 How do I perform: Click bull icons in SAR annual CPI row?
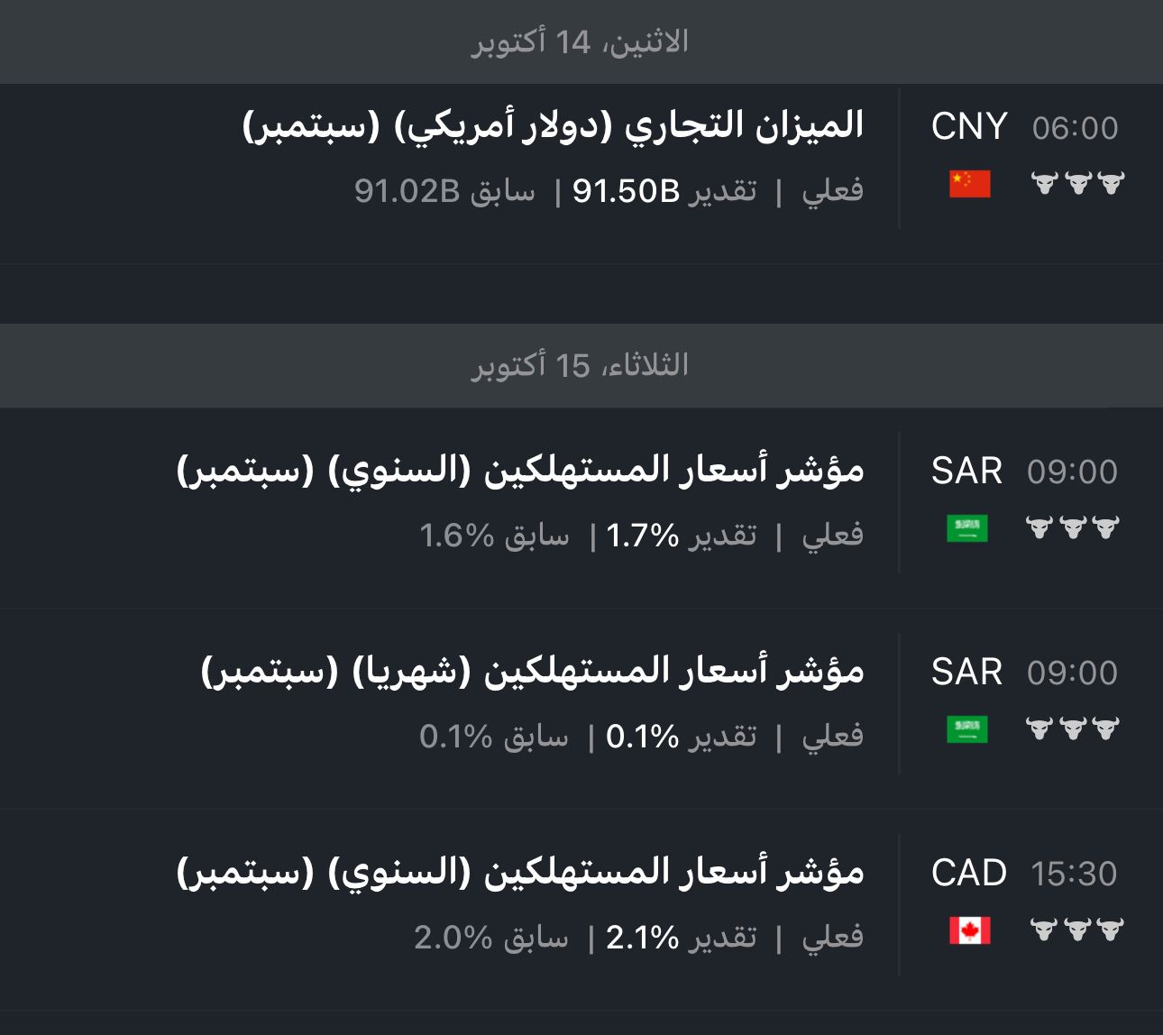[x=1073, y=527]
